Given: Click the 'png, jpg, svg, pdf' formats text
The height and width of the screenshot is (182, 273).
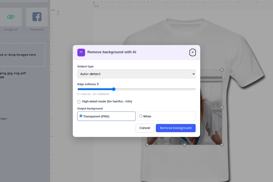Looking at the screenshot, I should point(13,73).
